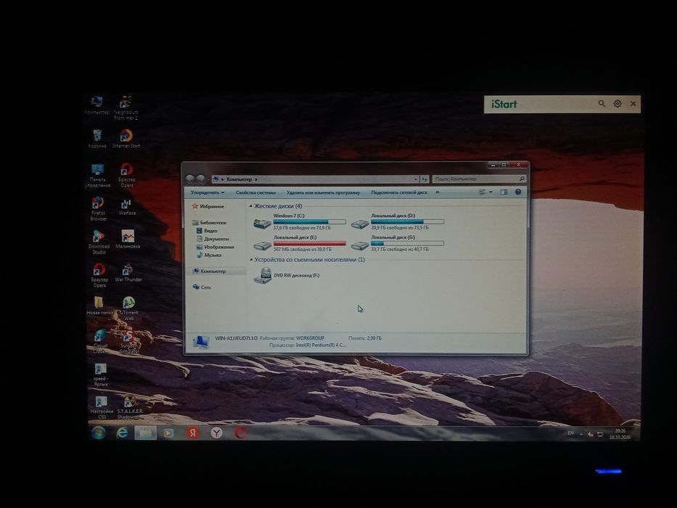This screenshot has height=508, width=677.
Task: Select the Firefox Browser desktop shortcut
Action: pos(98,209)
